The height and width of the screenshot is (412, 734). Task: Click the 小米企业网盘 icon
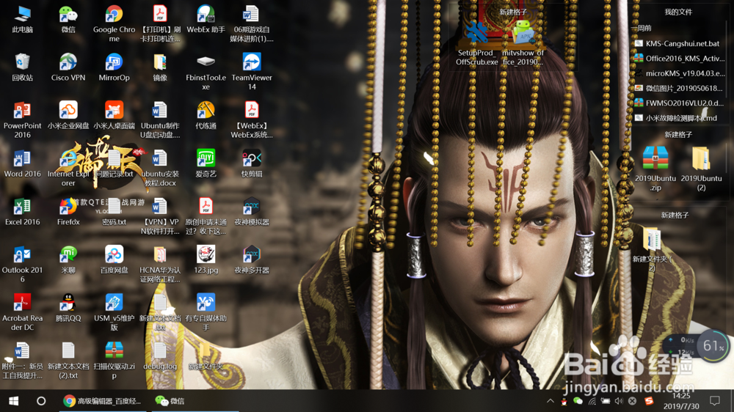tap(68, 116)
